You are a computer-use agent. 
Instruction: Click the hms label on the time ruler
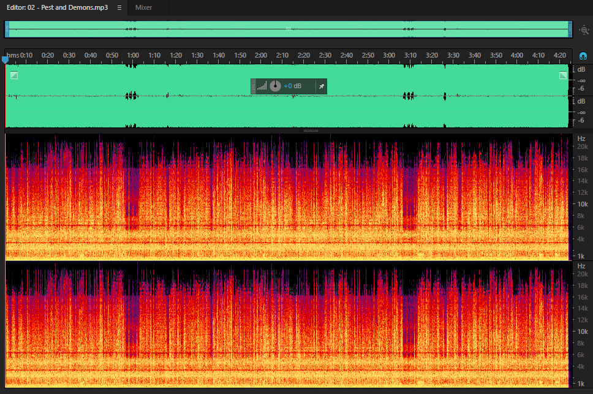(x=13, y=55)
